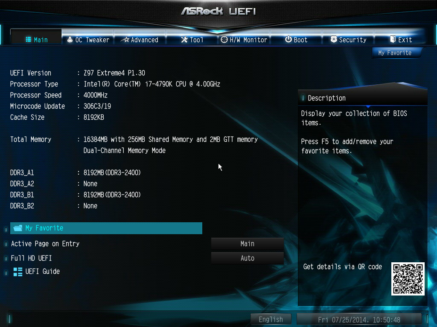The height and width of the screenshot is (327, 437).
Task: Click the Total Memory value 16384MB line
Action: point(171,139)
